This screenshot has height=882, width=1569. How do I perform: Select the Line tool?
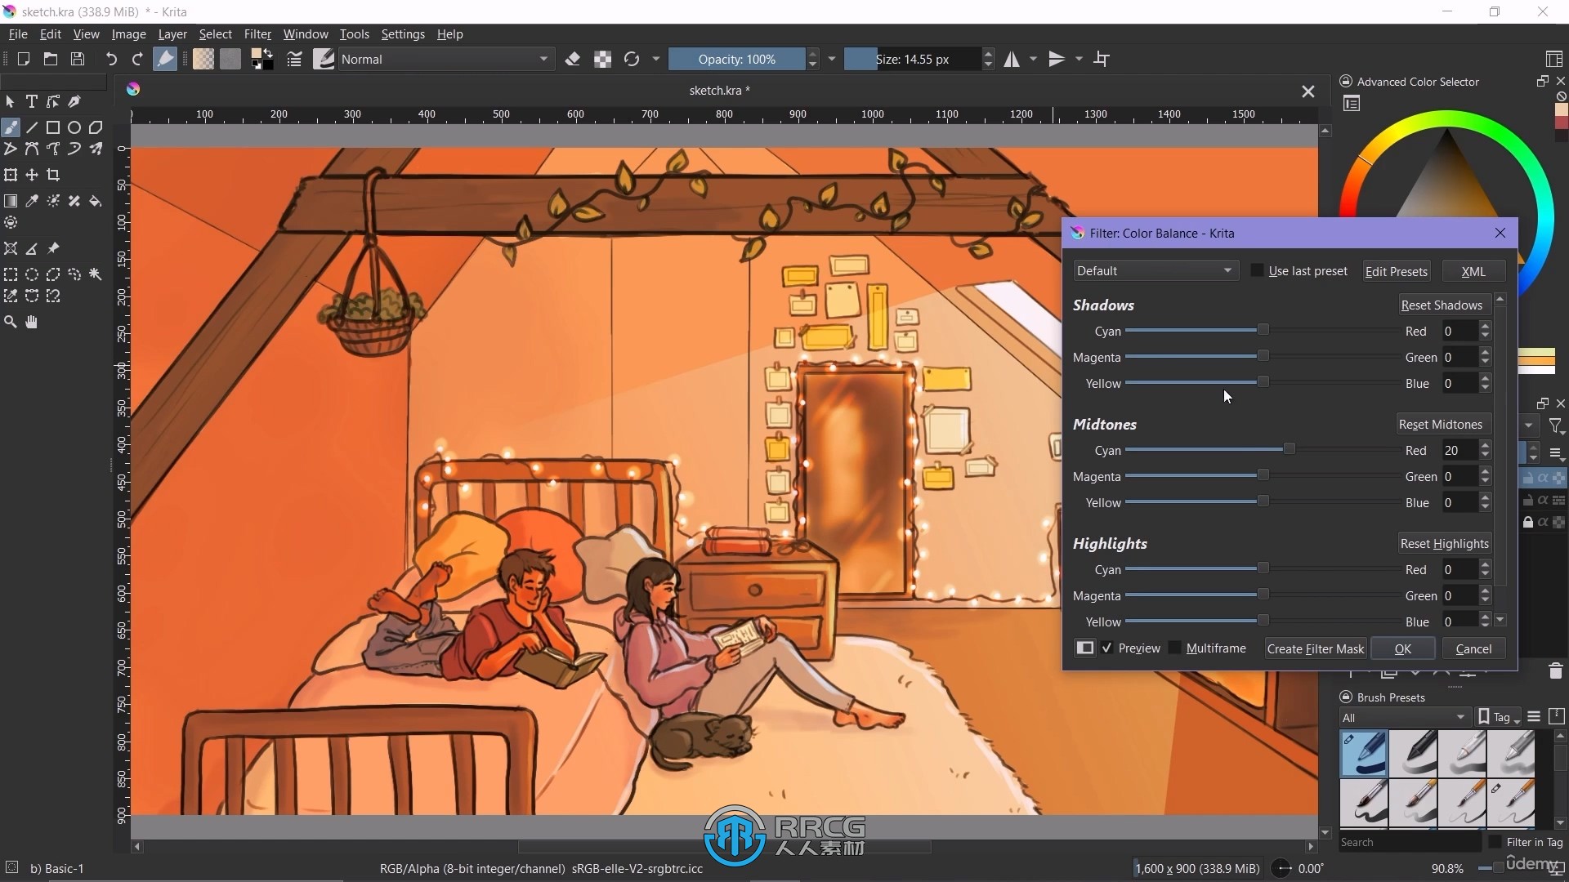(x=32, y=127)
